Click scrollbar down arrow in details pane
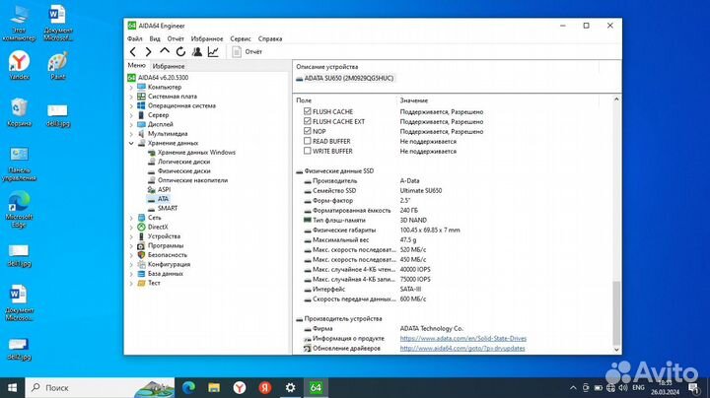 [x=616, y=350]
